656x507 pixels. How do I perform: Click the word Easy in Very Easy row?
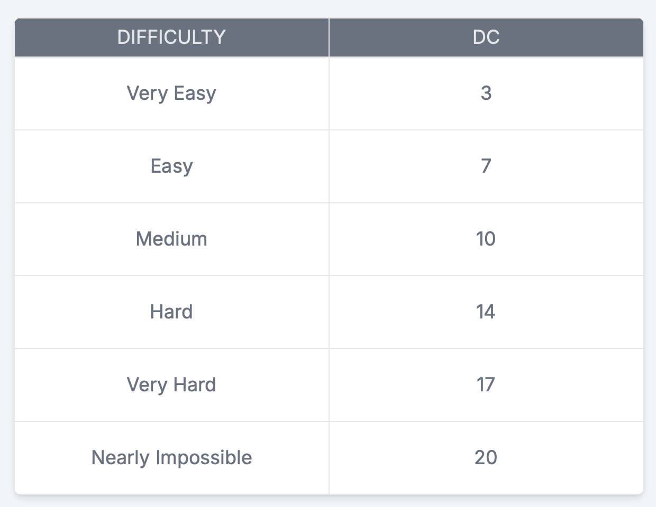195,93
